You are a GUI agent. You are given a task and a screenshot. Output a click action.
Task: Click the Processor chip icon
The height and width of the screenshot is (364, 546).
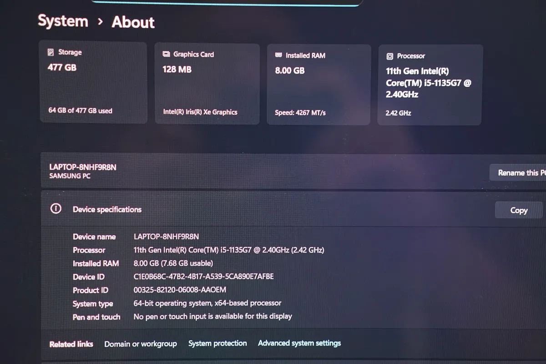(x=390, y=56)
